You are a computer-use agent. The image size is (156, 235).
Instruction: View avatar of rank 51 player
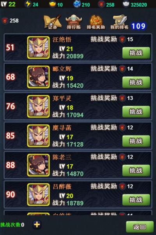coord(38,47)
